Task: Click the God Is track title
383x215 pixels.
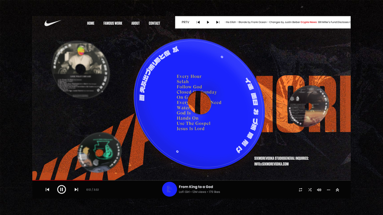Action: click(184, 113)
